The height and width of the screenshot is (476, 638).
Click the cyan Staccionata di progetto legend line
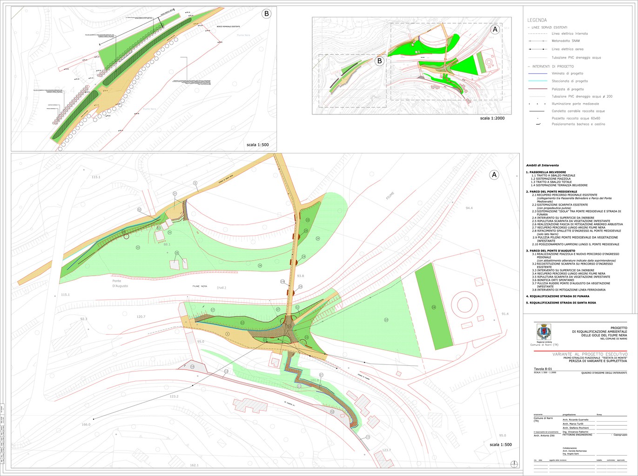pyautogui.click(x=538, y=81)
